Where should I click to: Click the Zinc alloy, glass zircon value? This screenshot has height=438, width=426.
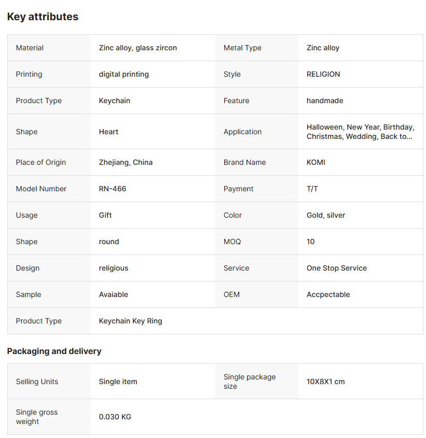[138, 48]
